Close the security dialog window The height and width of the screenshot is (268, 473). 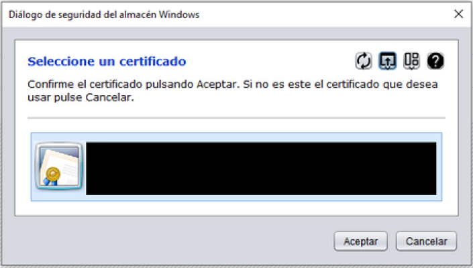pyautogui.click(x=458, y=14)
